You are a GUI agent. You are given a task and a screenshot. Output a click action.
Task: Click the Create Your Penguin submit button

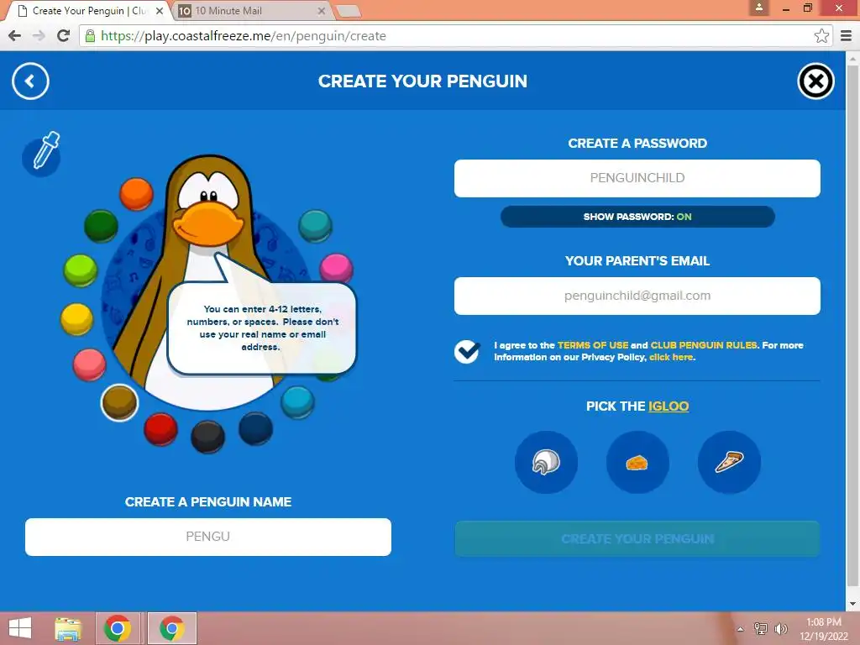tap(637, 538)
